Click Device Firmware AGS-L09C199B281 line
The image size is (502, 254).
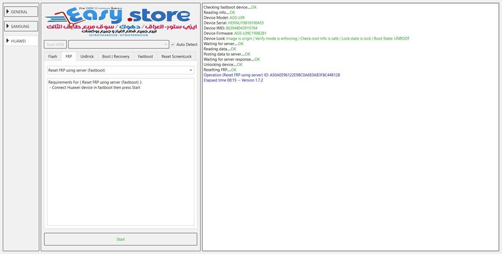[235, 33]
